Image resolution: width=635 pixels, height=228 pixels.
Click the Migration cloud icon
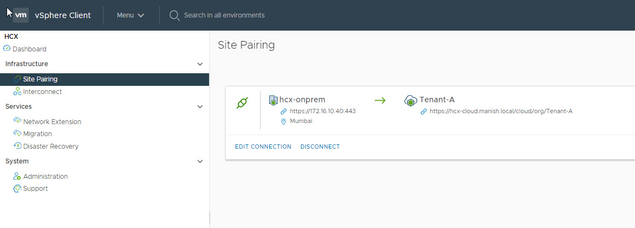coord(17,133)
